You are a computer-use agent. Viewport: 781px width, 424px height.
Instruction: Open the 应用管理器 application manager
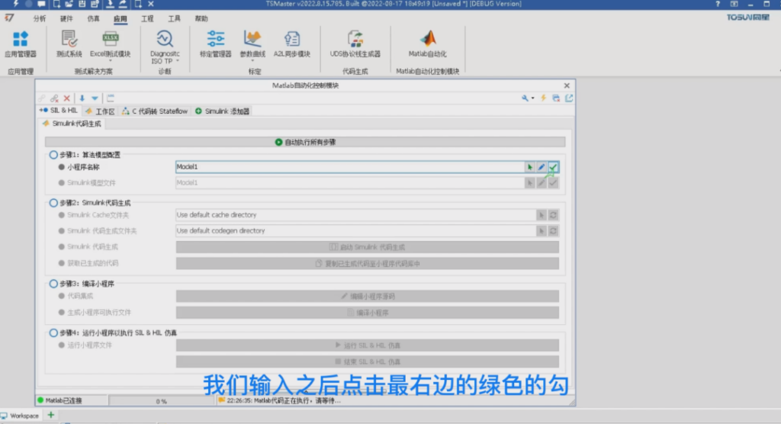[21, 43]
